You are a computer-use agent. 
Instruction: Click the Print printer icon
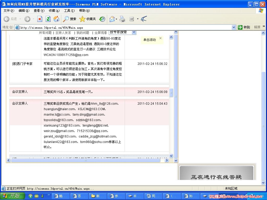point(122,19)
